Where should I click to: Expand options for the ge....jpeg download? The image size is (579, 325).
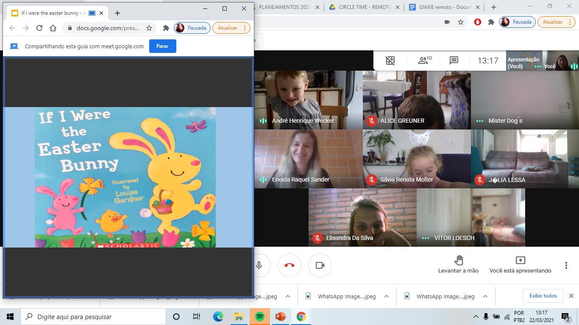288,296
